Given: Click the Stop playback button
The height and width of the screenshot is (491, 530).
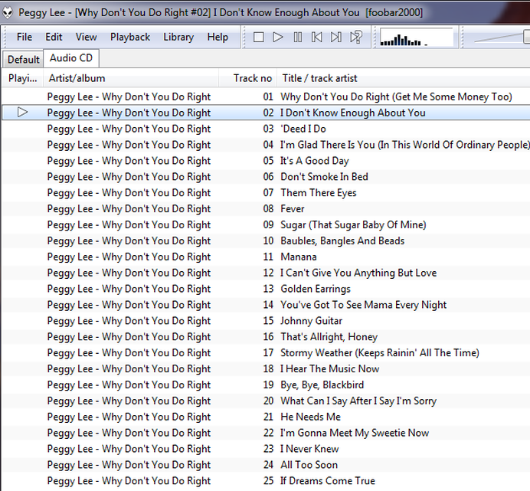Looking at the screenshot, I should [259, 38].
